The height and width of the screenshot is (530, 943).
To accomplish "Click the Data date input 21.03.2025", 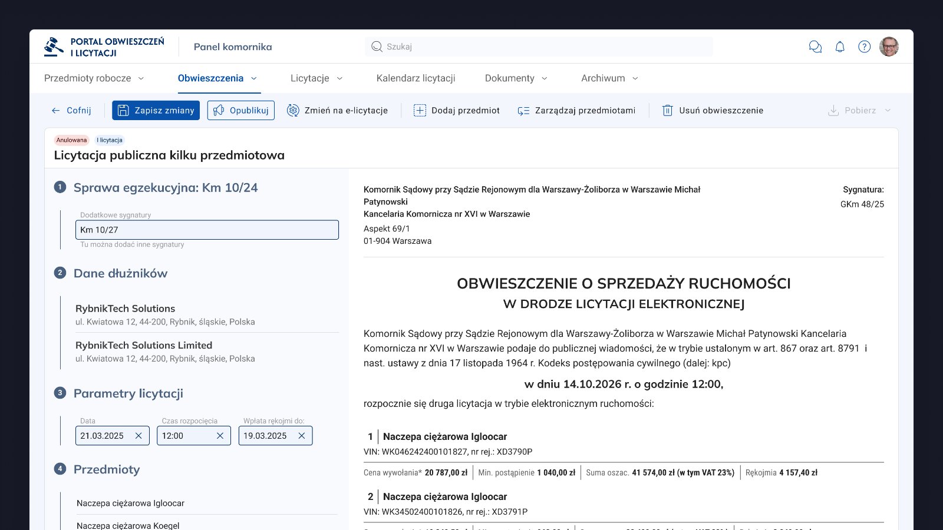I will pos(112,436).
